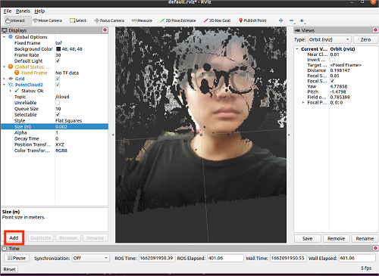Toggle the Selectable checkbox

[58, 114]
